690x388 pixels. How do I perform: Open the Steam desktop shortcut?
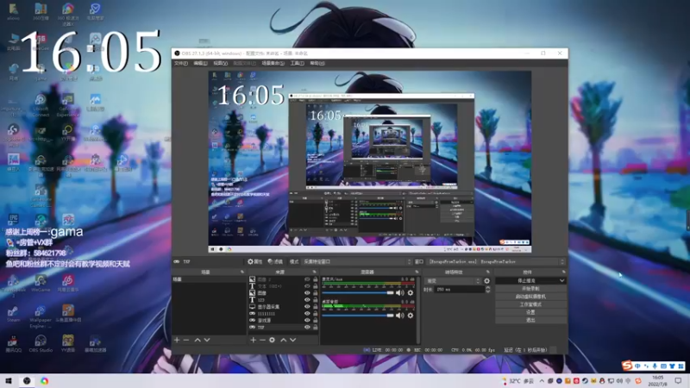(x=13, y=314)
